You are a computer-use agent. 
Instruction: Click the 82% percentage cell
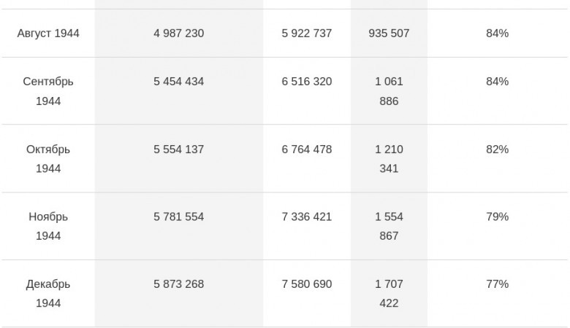coord(497,149)
